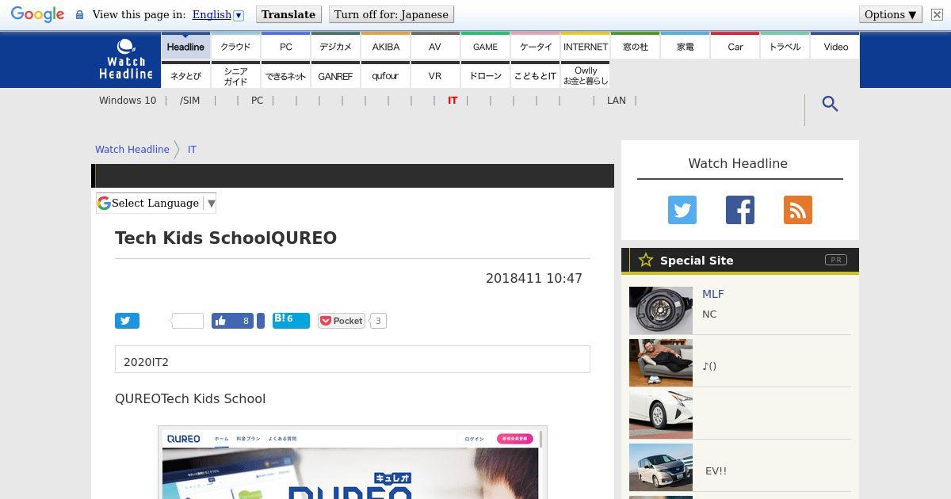Open the white car thumbnail
The width and height of the screenshot is (951, 499).
(x=661, y=415)
